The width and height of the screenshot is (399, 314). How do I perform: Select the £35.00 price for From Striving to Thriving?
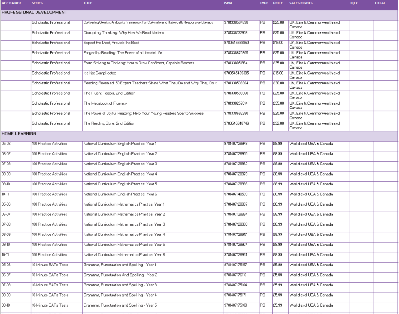click(278, 63)
